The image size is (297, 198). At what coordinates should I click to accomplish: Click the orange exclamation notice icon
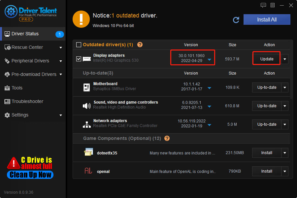[81, 19]
